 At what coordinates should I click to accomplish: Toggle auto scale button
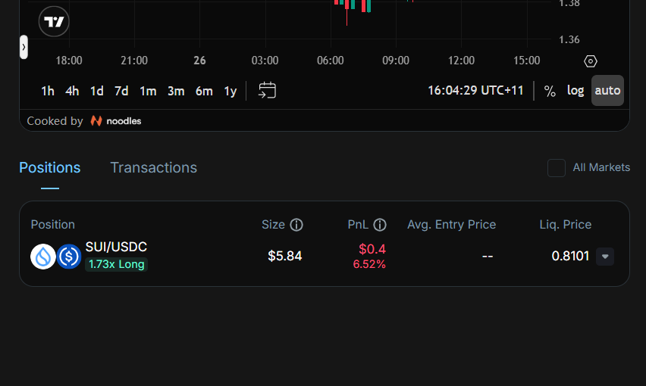[x=607, y=91]
